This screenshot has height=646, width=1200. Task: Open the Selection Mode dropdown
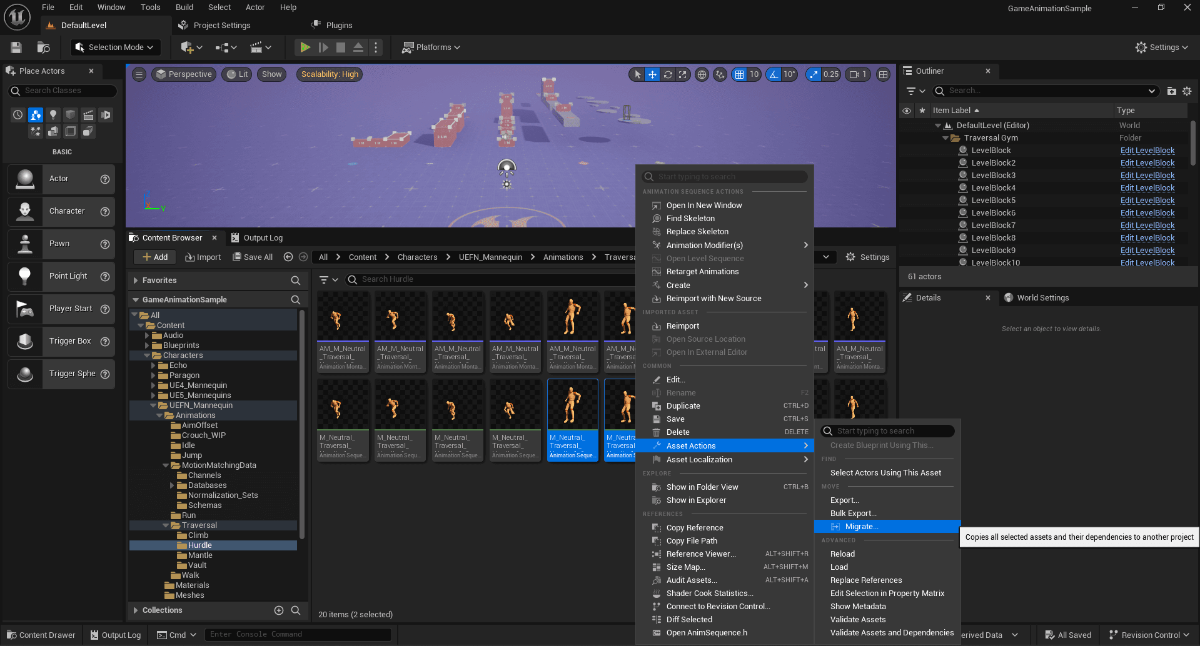coord(114,47)
